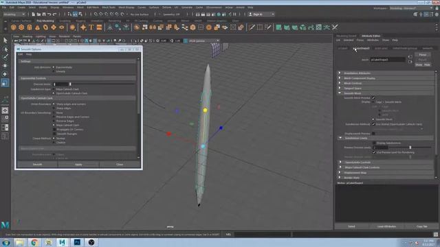Click the Focus button in Attribute Editor

click(x=423, y=55)
